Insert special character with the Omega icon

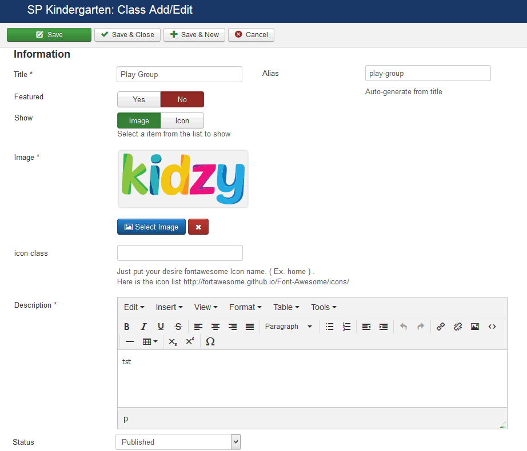click(x=210, y=341)
